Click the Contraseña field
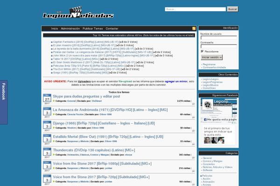This screenshot has height=186, width=280. [219, 46]
